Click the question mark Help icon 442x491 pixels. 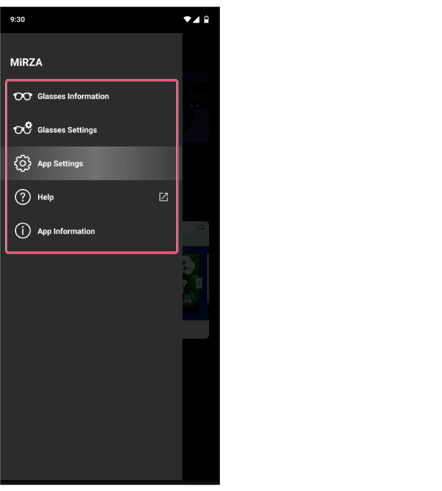tap(23, 197)
